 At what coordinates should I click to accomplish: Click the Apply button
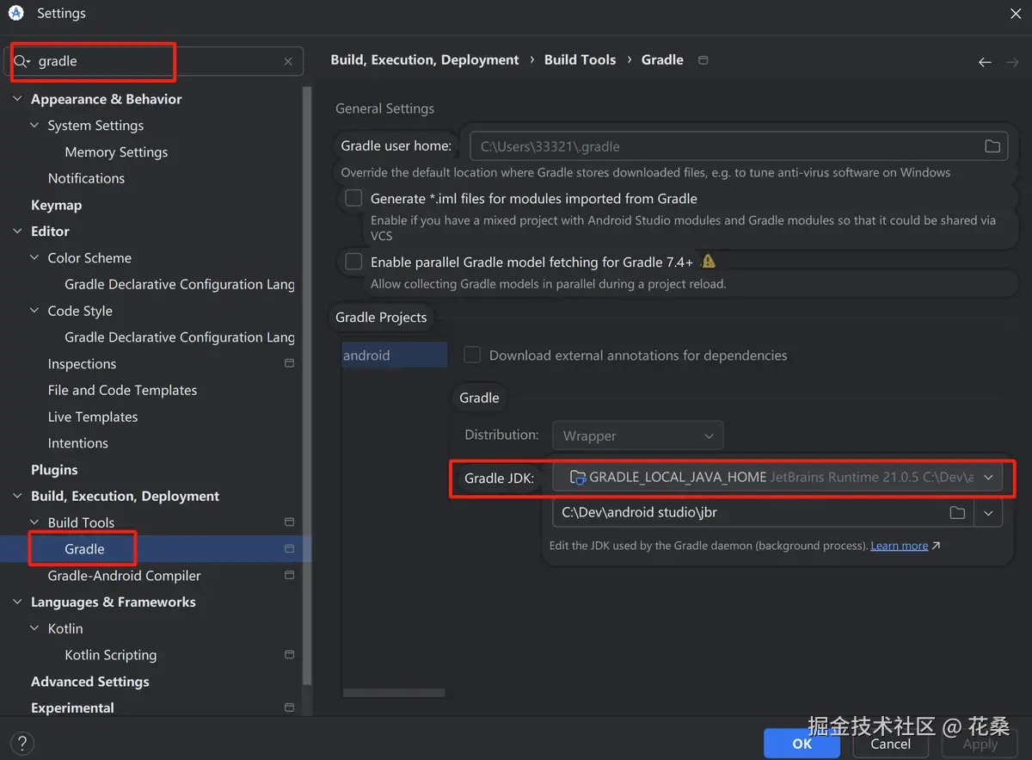pos(980,744)
